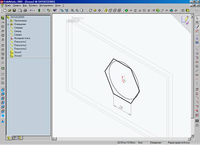The width and height of the screenshot is (200, 145).
Task: Open the Инструменты menu
Action: click(x=46, y=6)
